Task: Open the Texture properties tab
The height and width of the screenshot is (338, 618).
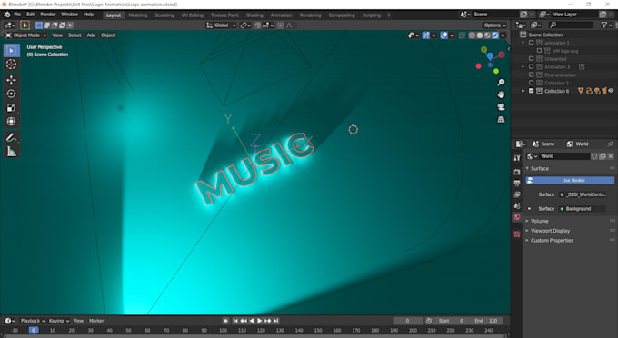Action: pos(517,234)
